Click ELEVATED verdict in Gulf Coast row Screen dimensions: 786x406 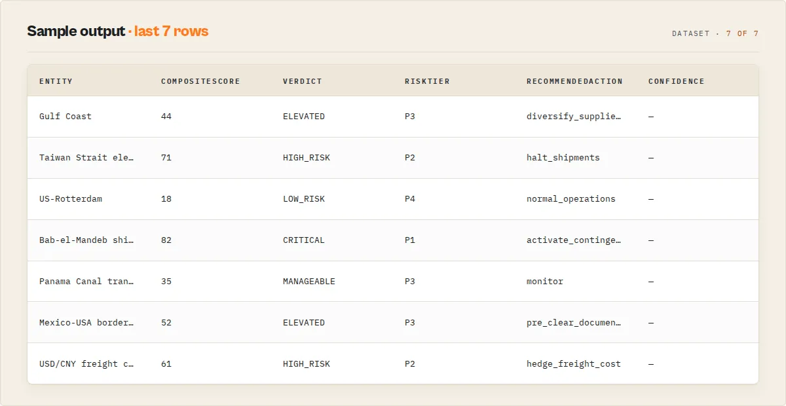pos(304,117)
